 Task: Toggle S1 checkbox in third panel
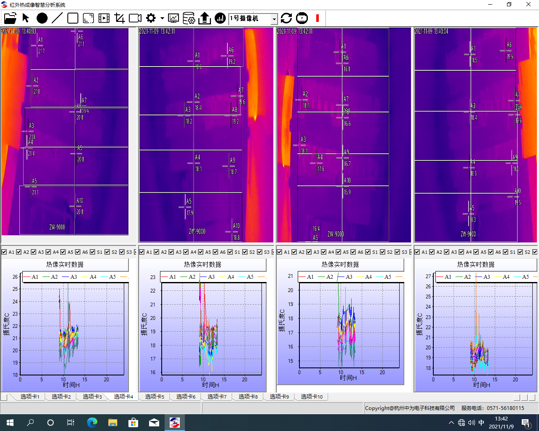[368, 252]
